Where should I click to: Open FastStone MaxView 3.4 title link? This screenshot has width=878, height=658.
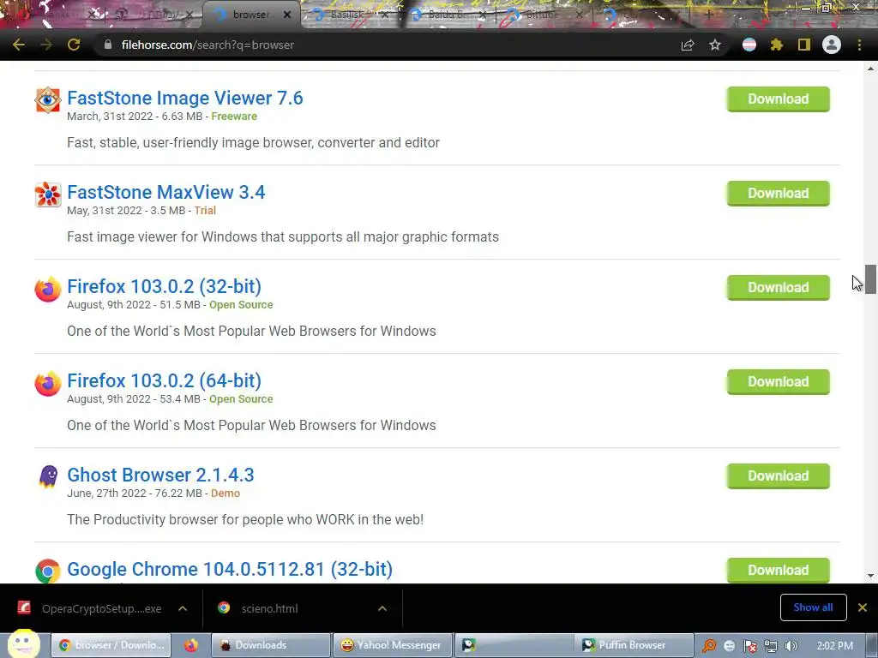coord(165,192)
